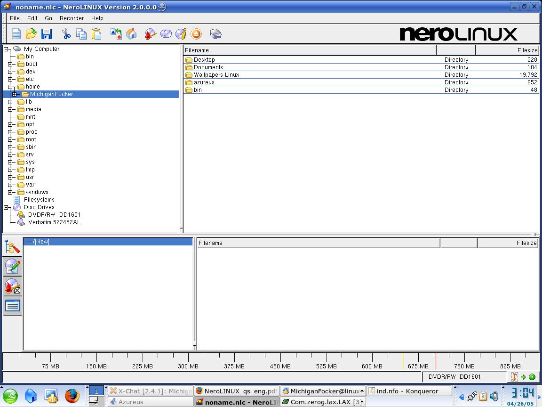Collapse the Disc Drives node
The height and width of the screenshot is (407, 542).
6,207
